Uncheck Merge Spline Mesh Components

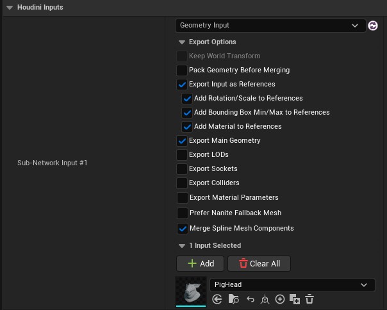pyautogui.click(x=182, y=228)
